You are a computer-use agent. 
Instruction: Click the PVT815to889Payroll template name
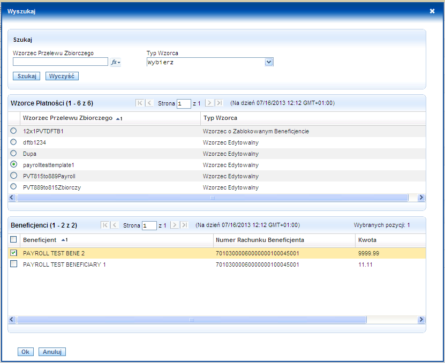49,176
